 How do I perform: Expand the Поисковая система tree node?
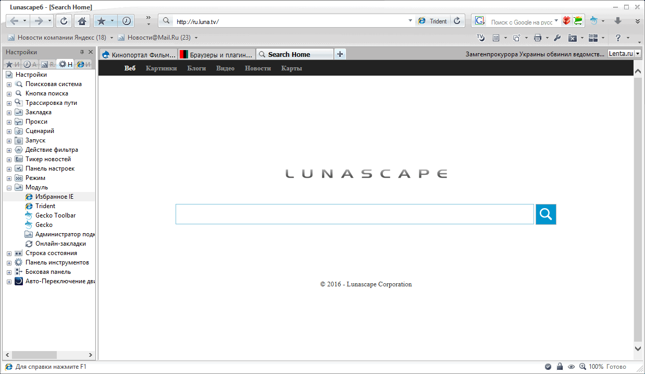(x=9, y=85)
